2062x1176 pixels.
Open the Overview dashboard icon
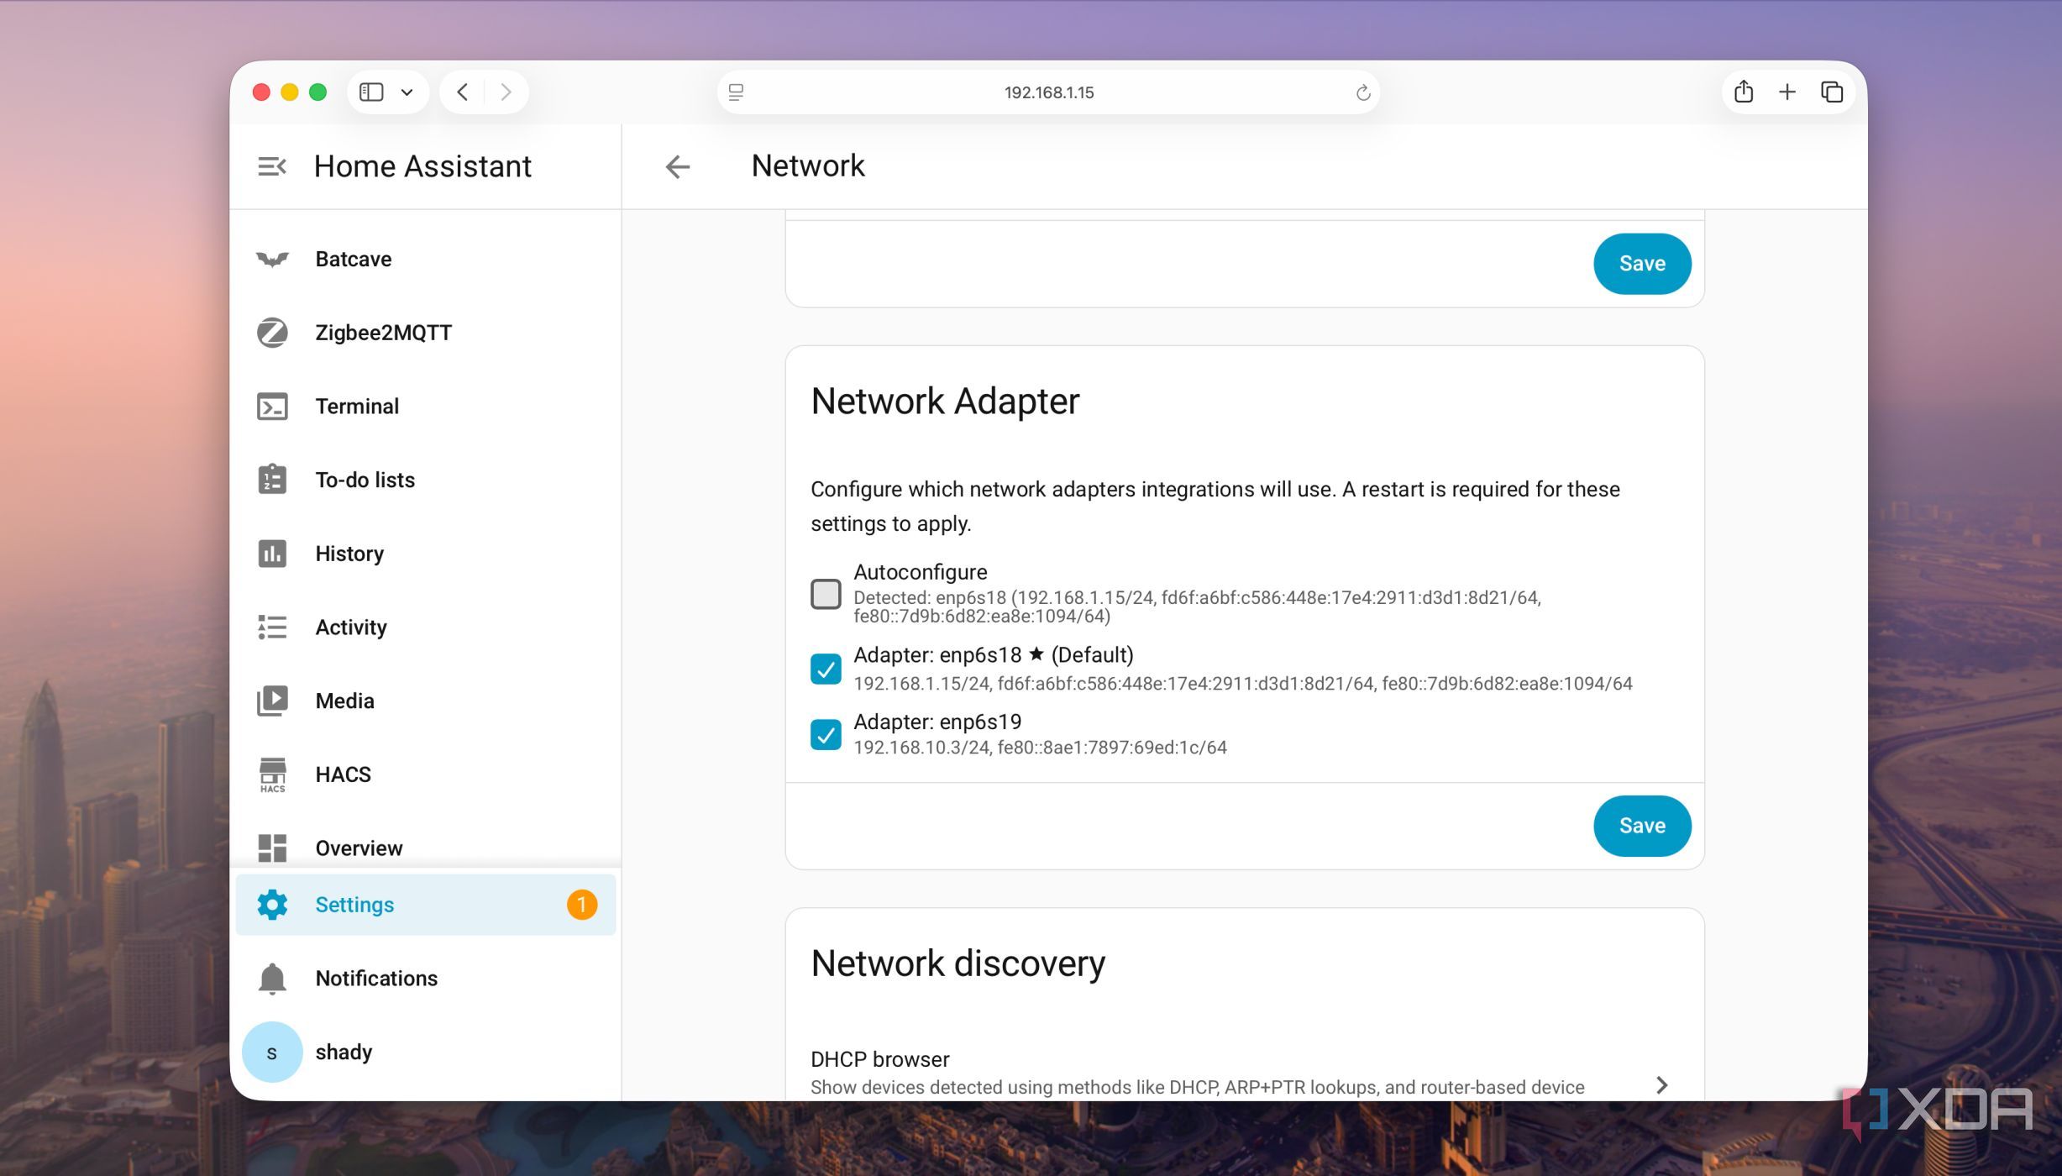click(x=272, y=848)
